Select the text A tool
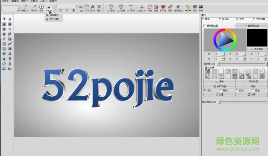268x156 pixels. (x=10, y=19)
